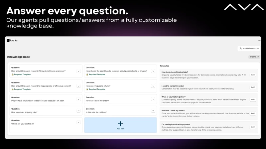
Task: Expand the 'Where are you located at?' question
Action: (78, 122)
